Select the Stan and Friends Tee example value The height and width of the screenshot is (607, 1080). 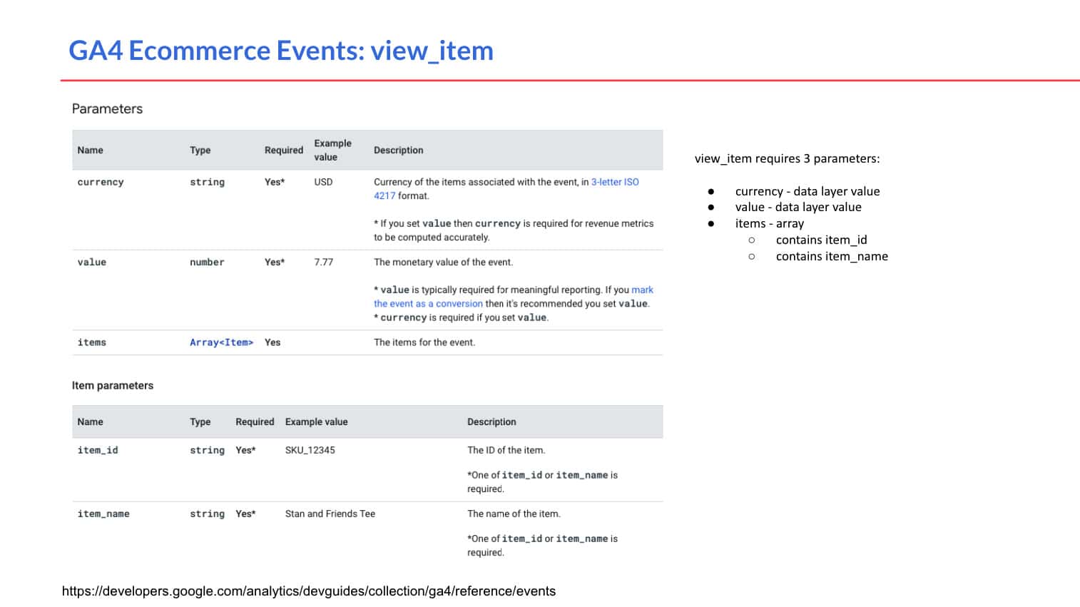point(330,514)
